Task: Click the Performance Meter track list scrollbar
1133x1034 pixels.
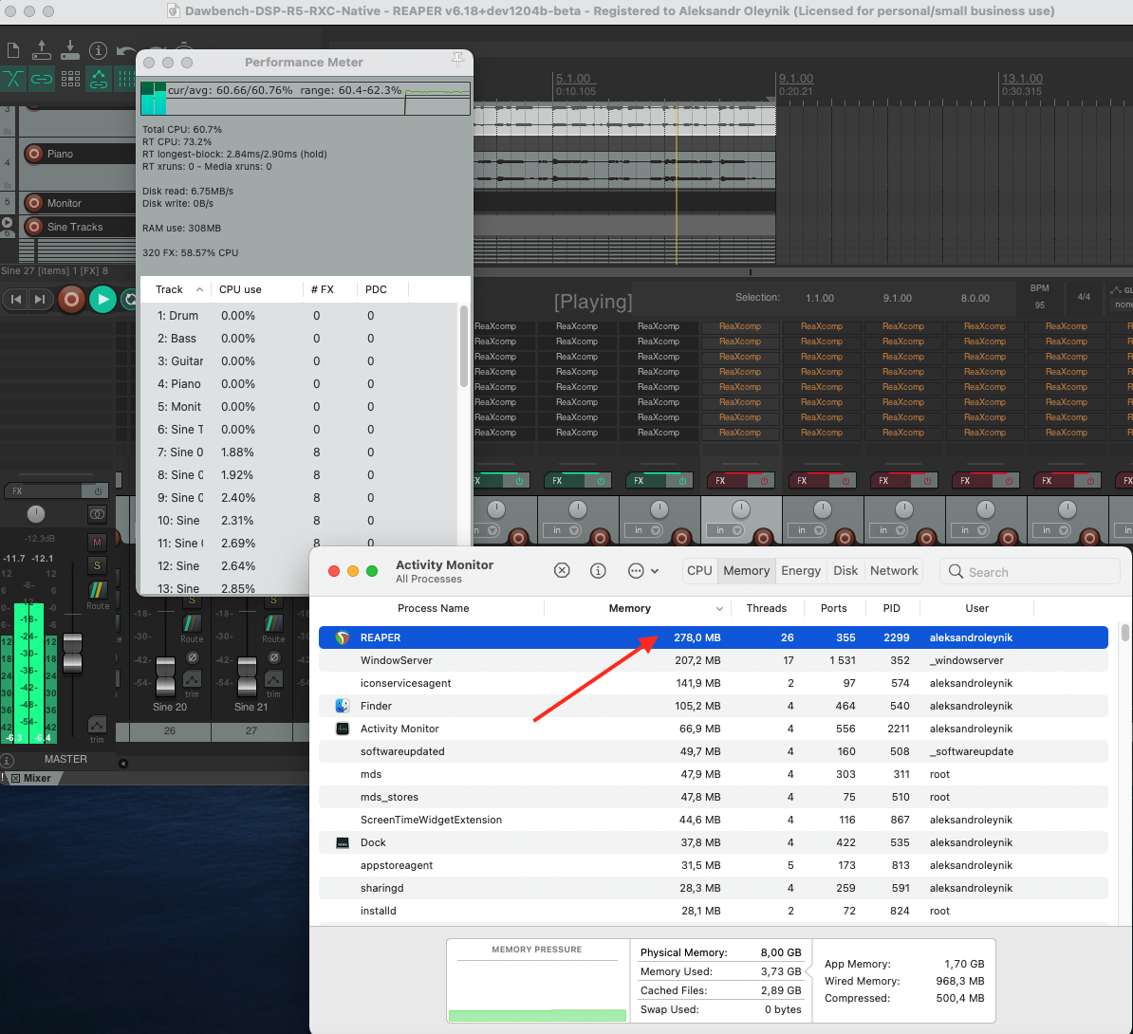Action: tap(464, 347)
